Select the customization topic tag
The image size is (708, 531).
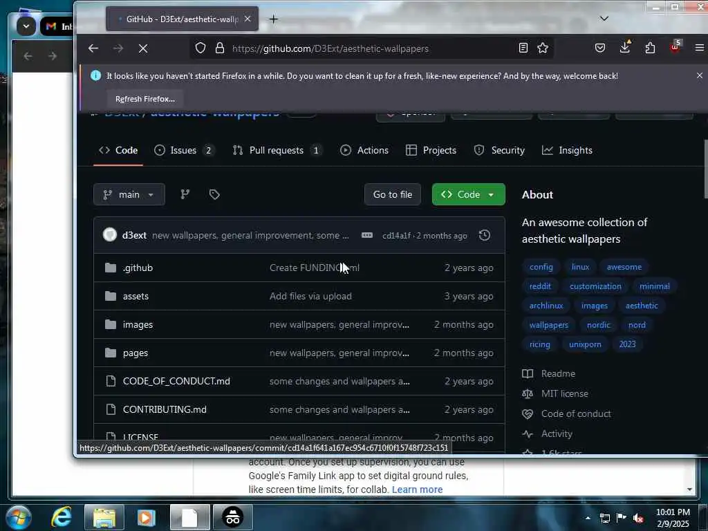595,286
